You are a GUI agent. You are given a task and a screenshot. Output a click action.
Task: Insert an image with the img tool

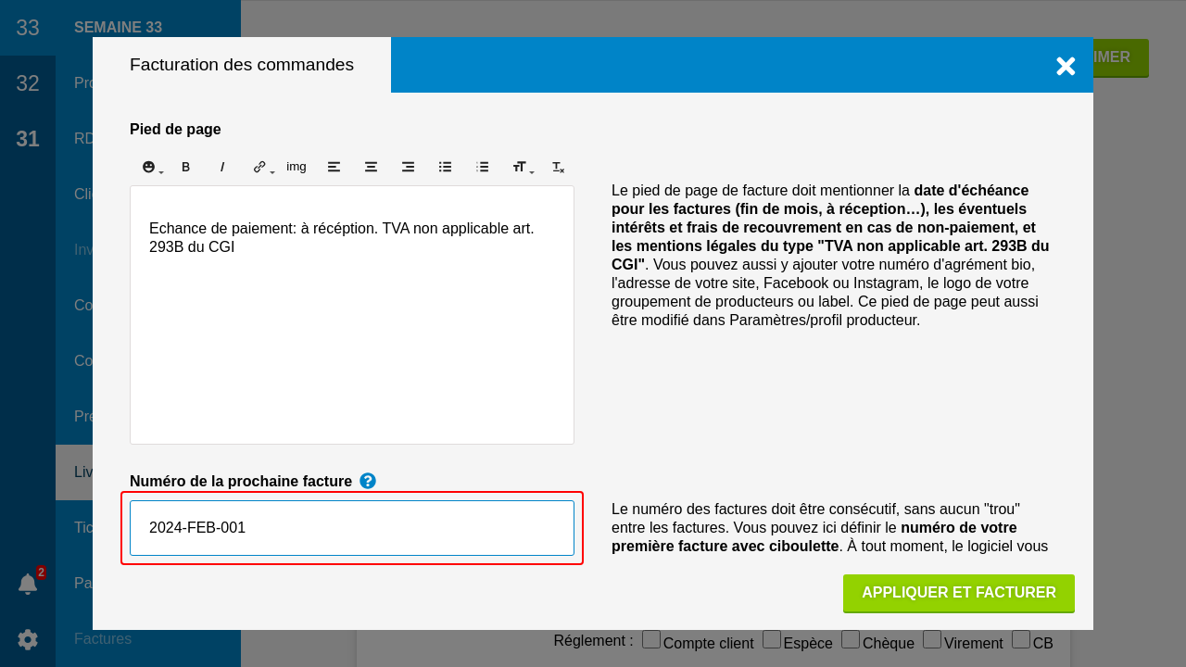coord(296,167)
